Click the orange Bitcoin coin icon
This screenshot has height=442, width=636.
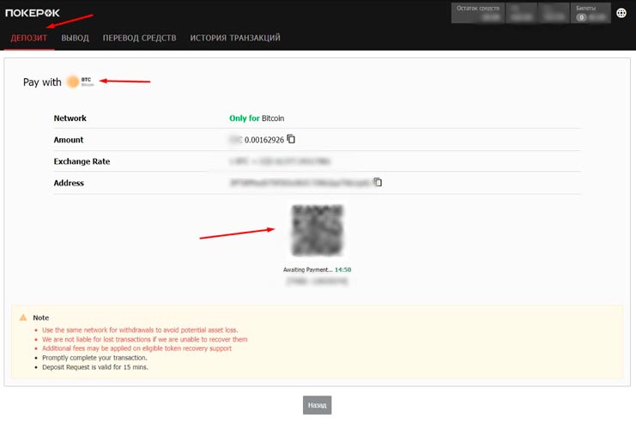pyautogui.click(x=72, y=82)
